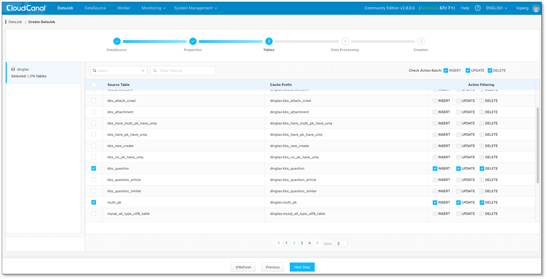Open the DataSource navigation tab
547x279 pixels.
(x=95, y=8)
